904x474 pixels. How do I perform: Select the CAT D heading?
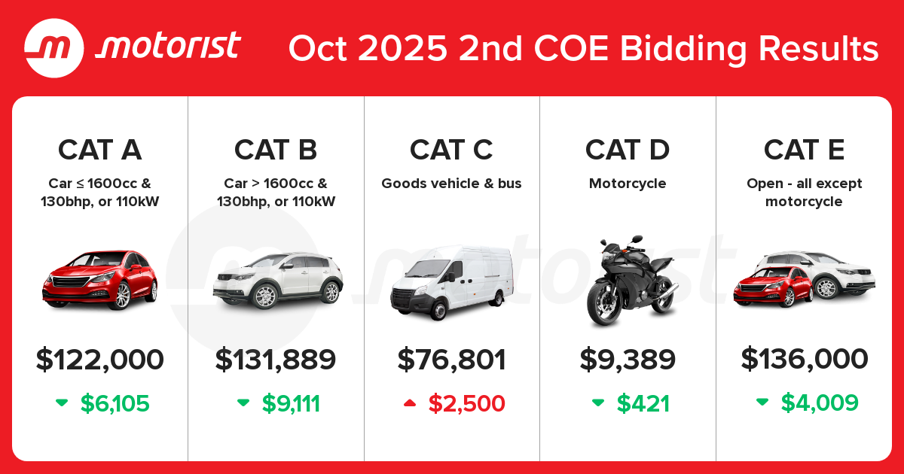pyautogui.click(x=628, y=150)
